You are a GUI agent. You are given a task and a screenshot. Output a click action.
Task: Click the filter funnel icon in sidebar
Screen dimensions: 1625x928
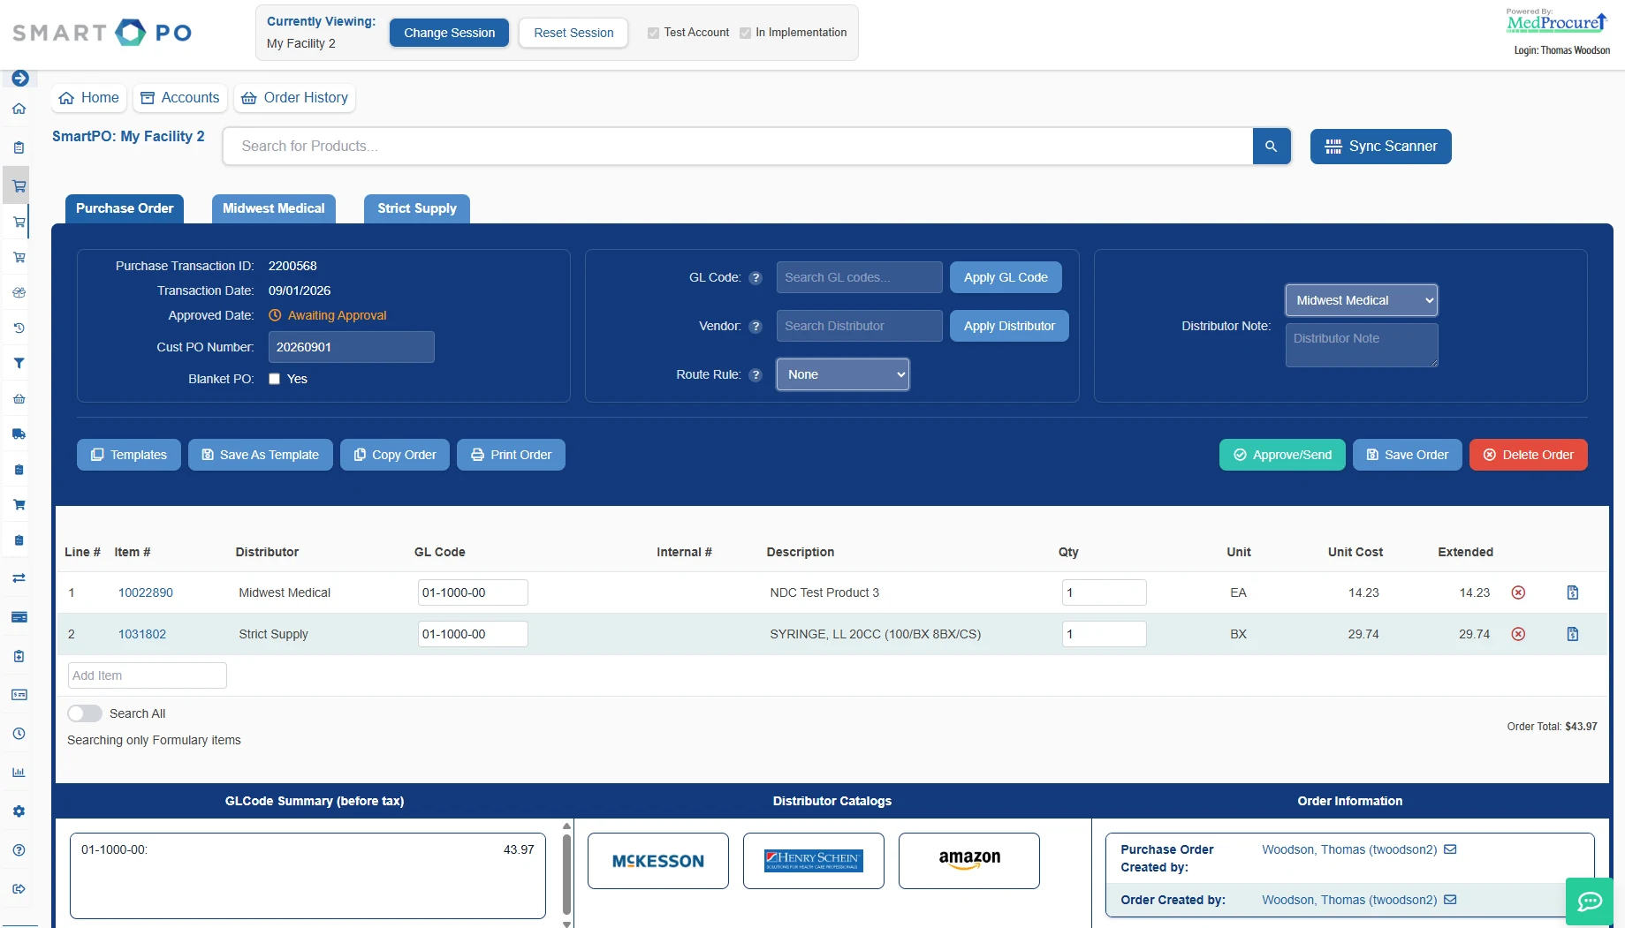(19, 363)
